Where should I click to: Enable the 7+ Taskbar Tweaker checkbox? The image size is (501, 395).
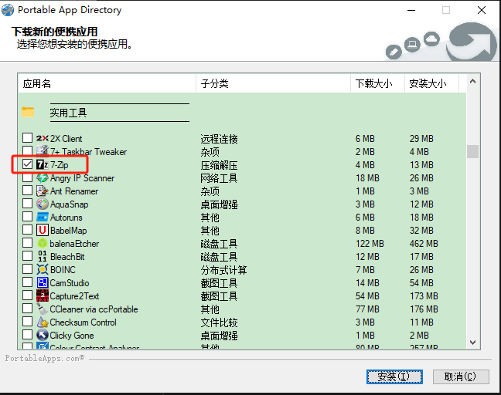click(28, 150)
